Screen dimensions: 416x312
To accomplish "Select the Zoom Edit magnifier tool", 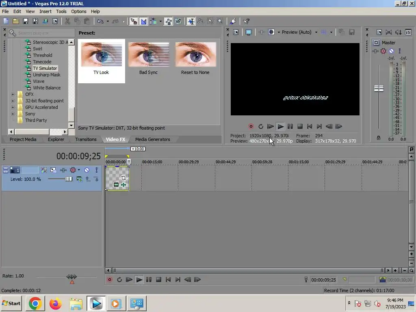I will [x=220, y=21].
